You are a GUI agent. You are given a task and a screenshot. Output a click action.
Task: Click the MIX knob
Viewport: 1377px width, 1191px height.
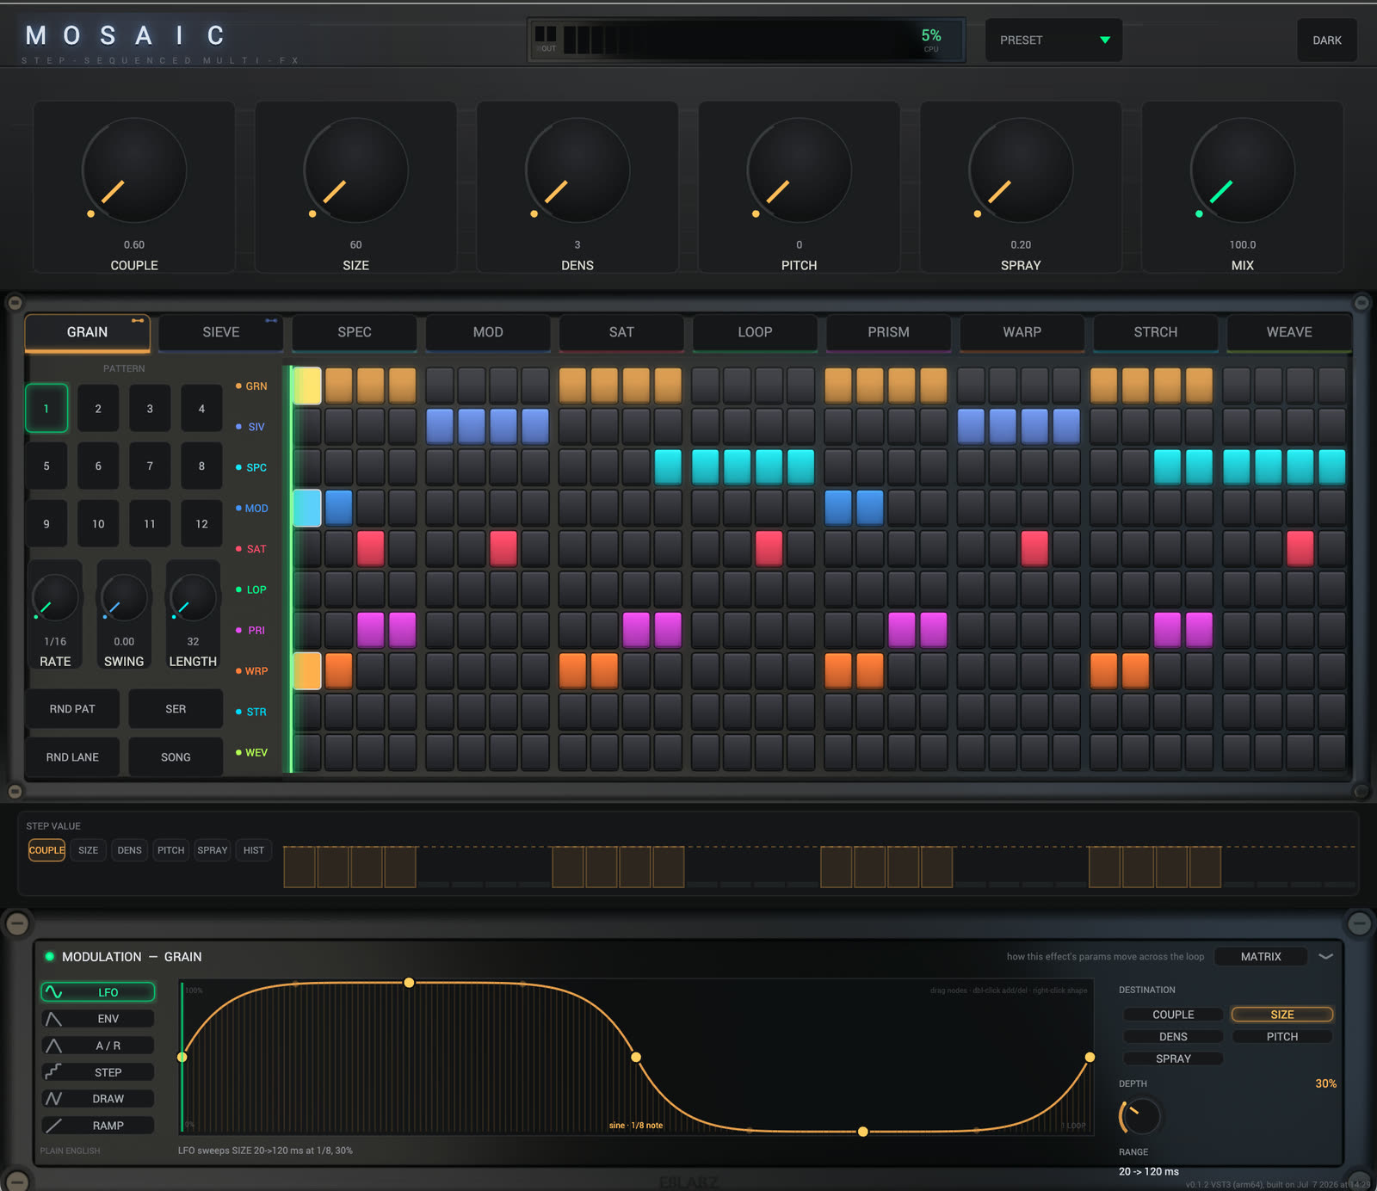coord(1243,170)
